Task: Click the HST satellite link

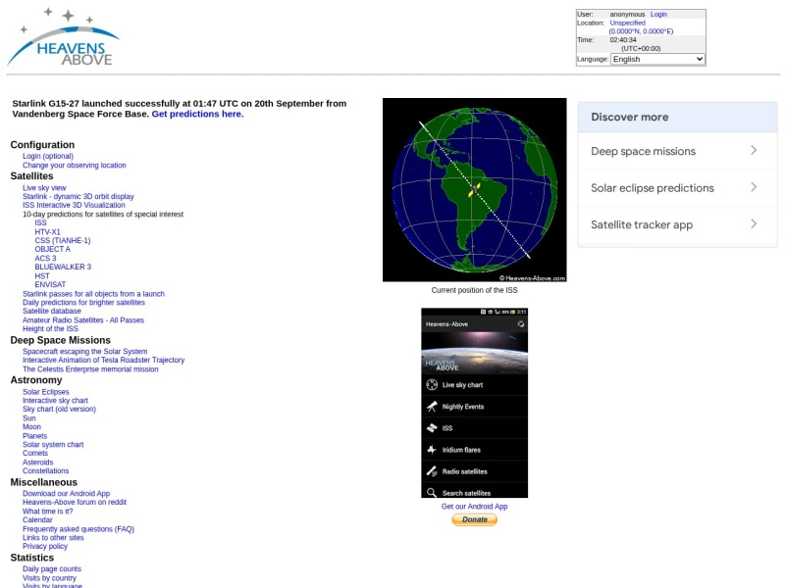Action: tap(42, 276)
